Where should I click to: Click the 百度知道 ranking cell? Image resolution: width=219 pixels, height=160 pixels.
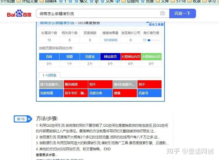pyautogui.click(x=51, y=93)
